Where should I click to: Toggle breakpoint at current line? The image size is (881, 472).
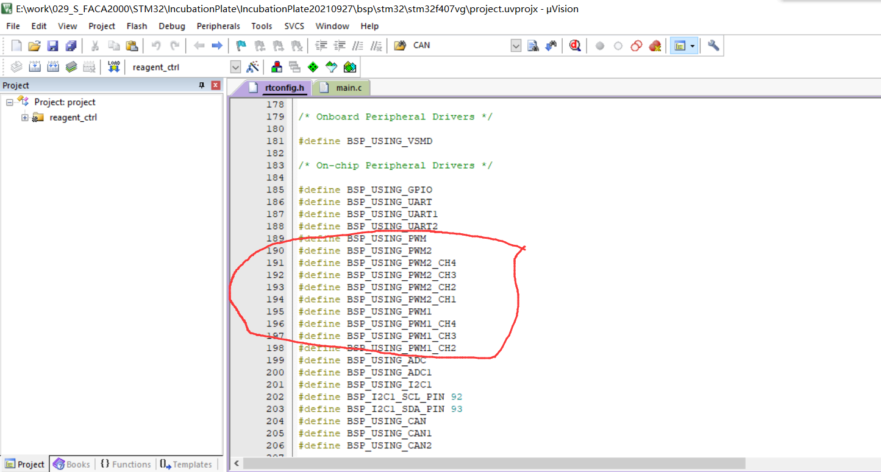click(x=601, y=45)
